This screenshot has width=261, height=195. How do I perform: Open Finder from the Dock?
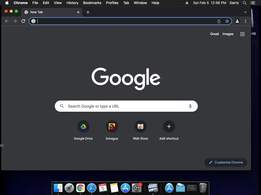(58, 188)
